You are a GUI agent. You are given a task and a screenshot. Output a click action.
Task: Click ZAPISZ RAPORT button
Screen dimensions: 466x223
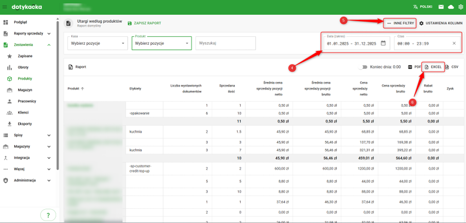click(x=144, y=23)
